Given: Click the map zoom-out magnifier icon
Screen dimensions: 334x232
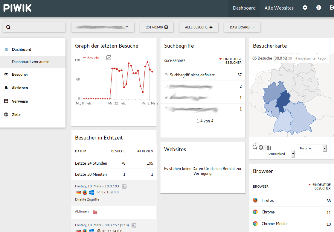Looking at the screenshot, I should [x=255, y=147].
